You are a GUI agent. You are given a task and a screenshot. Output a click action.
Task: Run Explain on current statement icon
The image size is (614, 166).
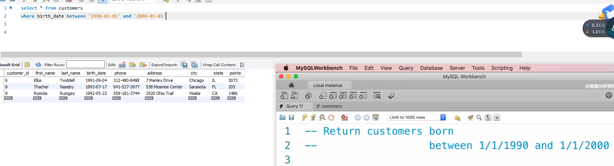point(322,117)
